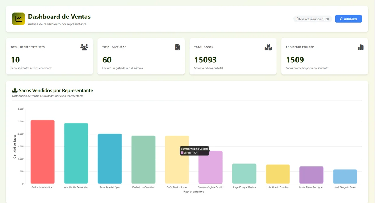Click the value 60 in Total Facturas
375x203 pixels.
[x=107, y=60]
